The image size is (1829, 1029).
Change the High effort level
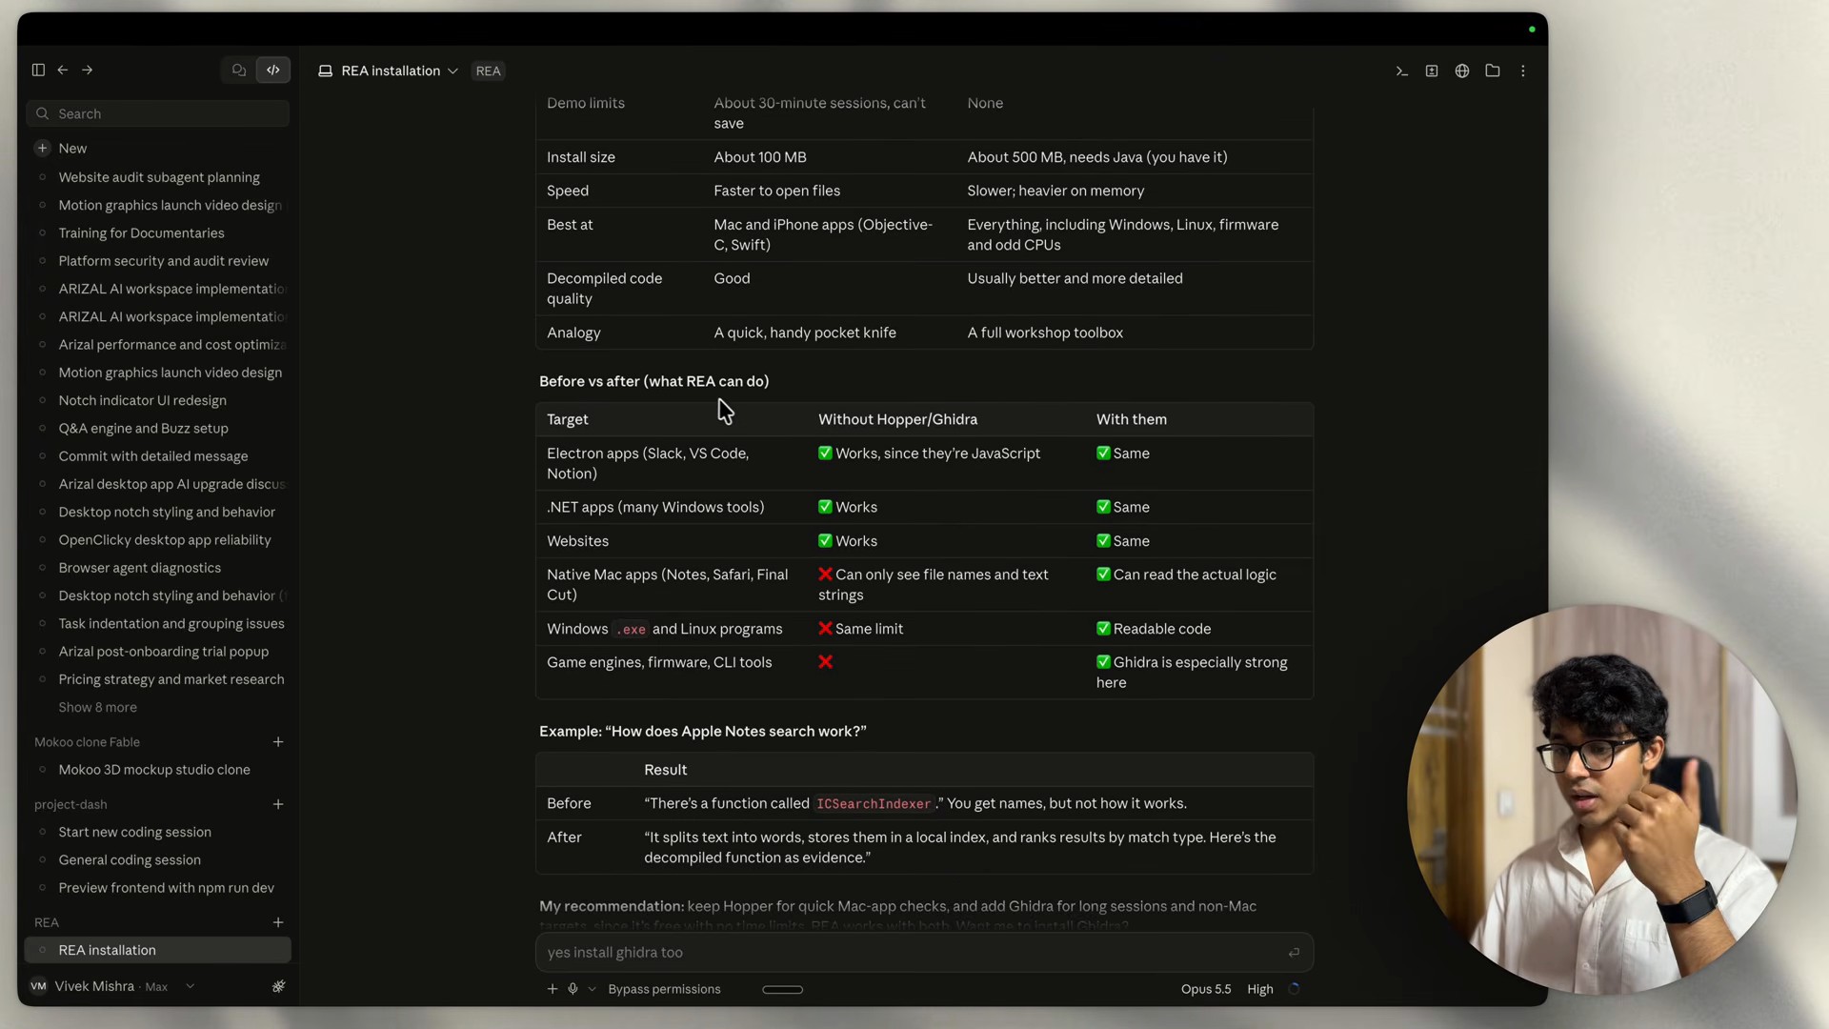click(x=1260, y=989)
